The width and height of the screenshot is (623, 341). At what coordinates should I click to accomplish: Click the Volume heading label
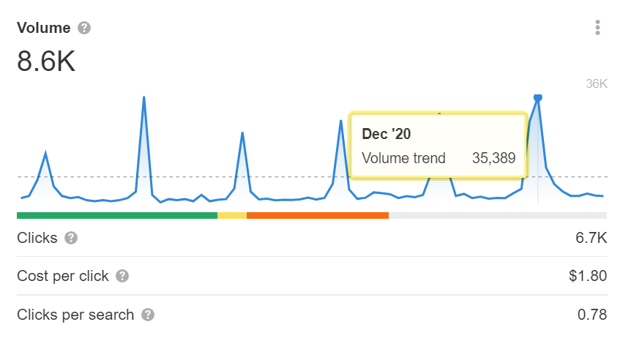(x=44, y=29)
